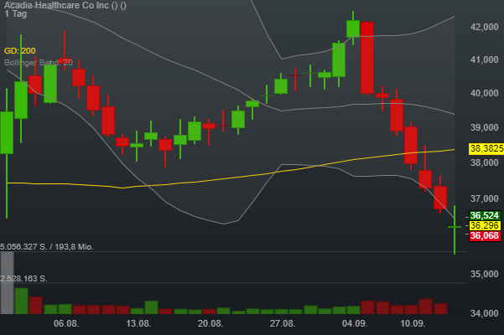Image resolution: width=504 pixels, height=335 pixels.
Task: Click the 04.09. date label
Action: point(355,323)
